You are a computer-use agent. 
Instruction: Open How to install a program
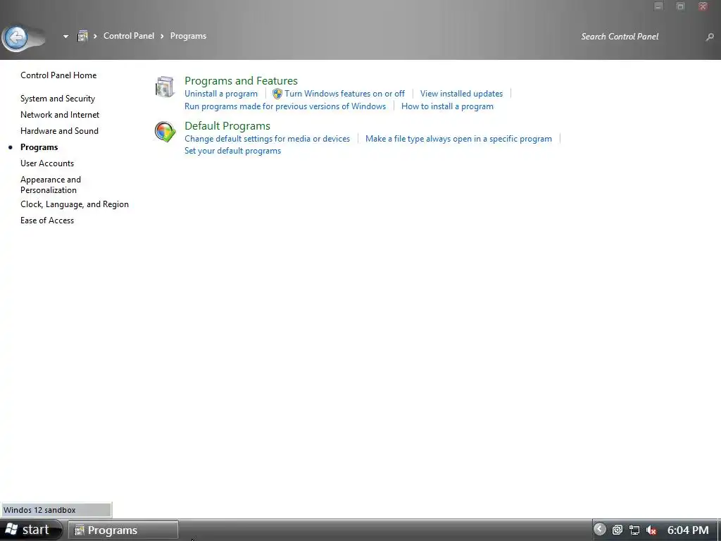point(447,106)
